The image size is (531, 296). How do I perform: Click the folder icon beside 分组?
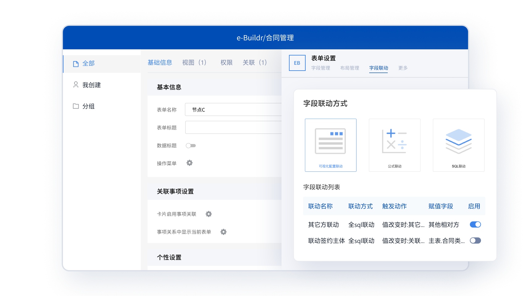76,106
